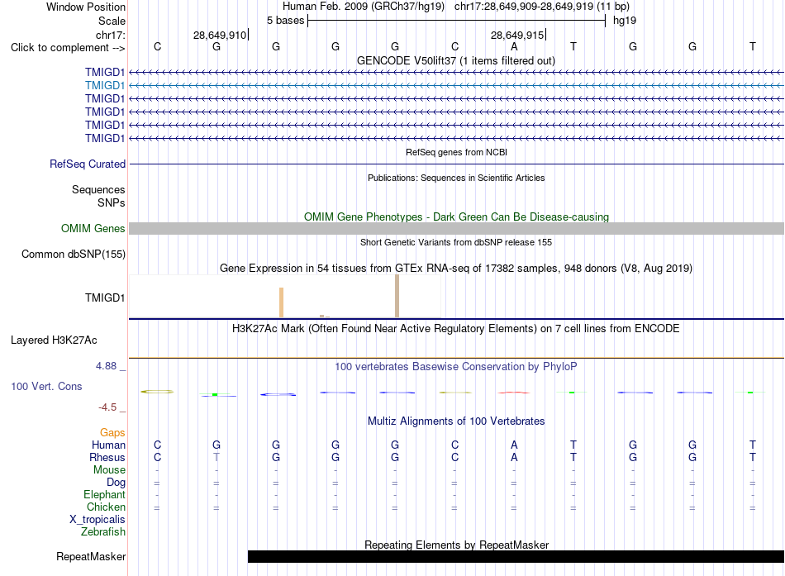Click 'Repeating Elements by RepeatMasker' title

(x=457, y=545)
